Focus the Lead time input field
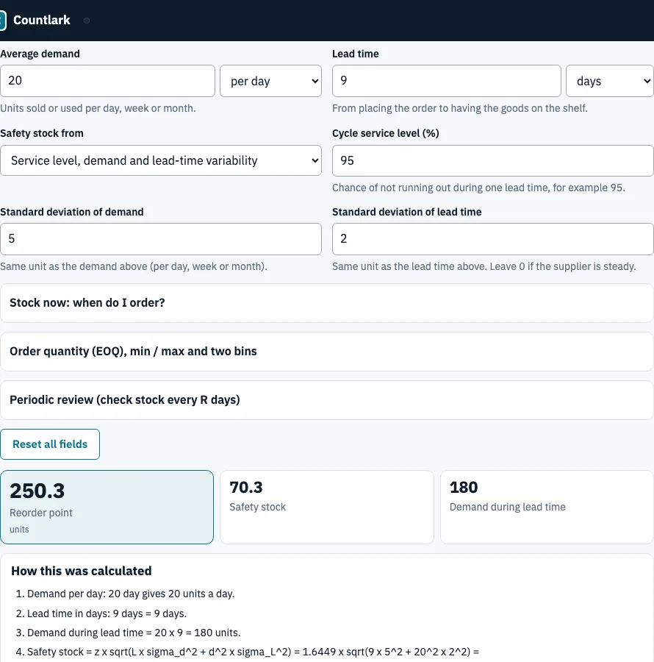 point(447,81)
